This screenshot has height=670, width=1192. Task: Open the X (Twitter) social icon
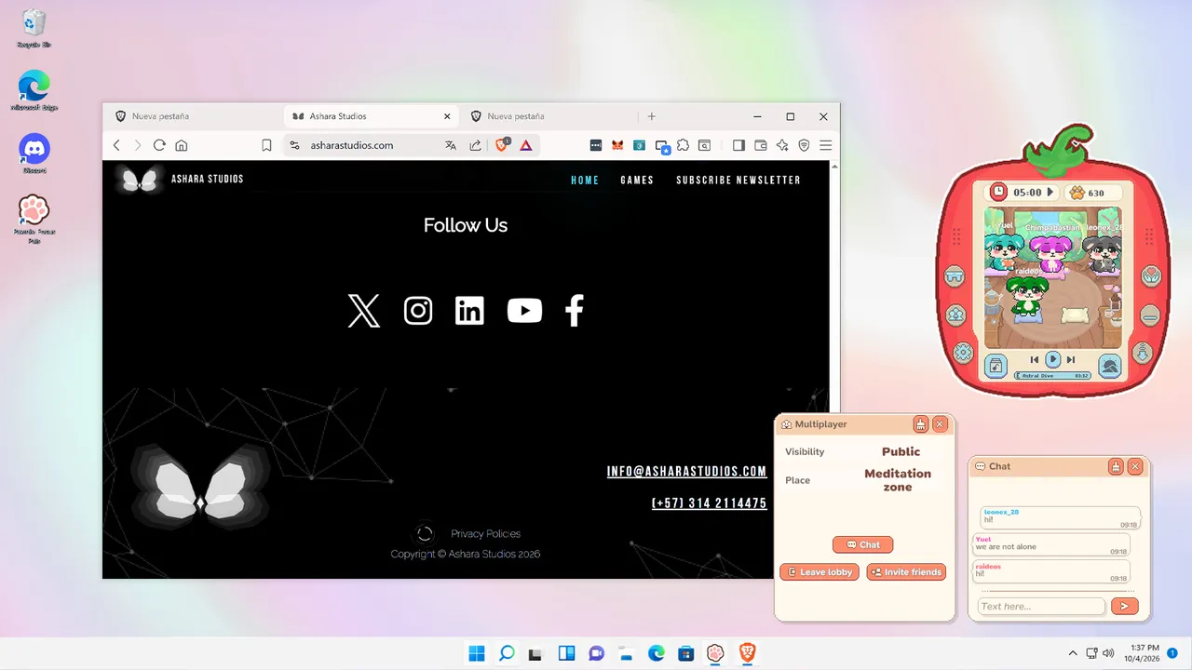(x=364, y=311)
